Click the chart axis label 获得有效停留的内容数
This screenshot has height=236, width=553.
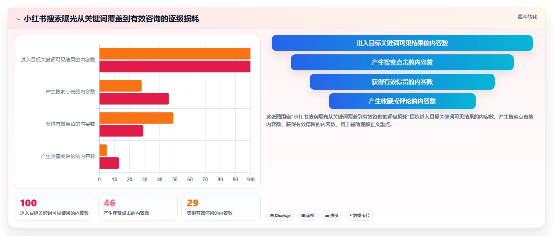point(70,124)
